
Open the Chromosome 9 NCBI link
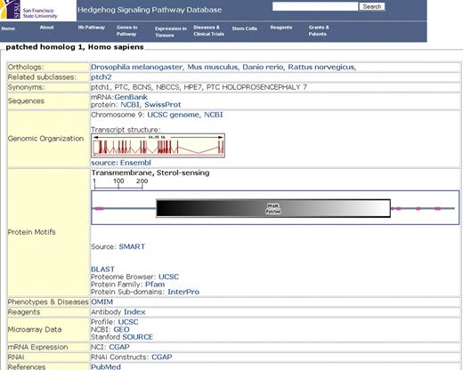pos(214,115)
